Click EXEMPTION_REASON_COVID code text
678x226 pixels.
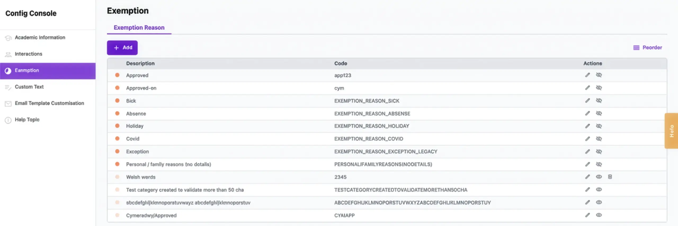coord(369,139)
